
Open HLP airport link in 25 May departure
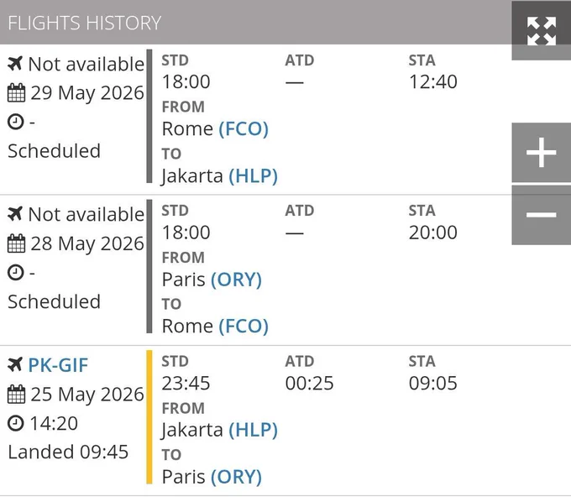(x=253, y=430)
